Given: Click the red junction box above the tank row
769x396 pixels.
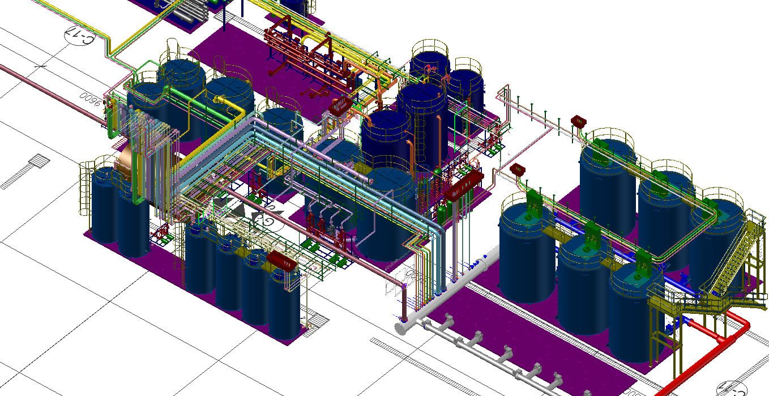Looking at the screenshot, I should coord(578,121).
